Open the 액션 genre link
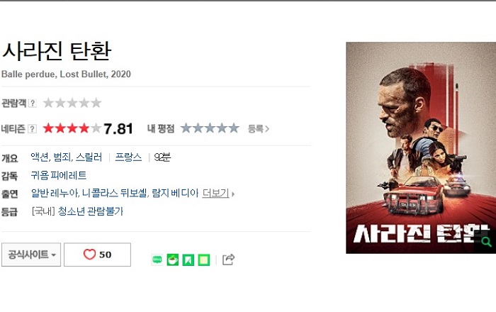This screenshot has width=496, height=312. 40,157
